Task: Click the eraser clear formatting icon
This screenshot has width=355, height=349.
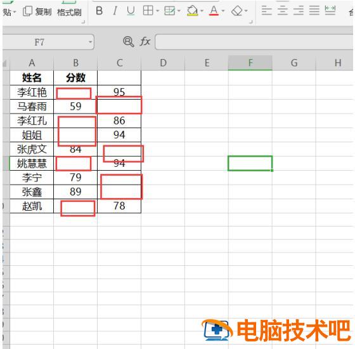Action: [x=237, y=11]
